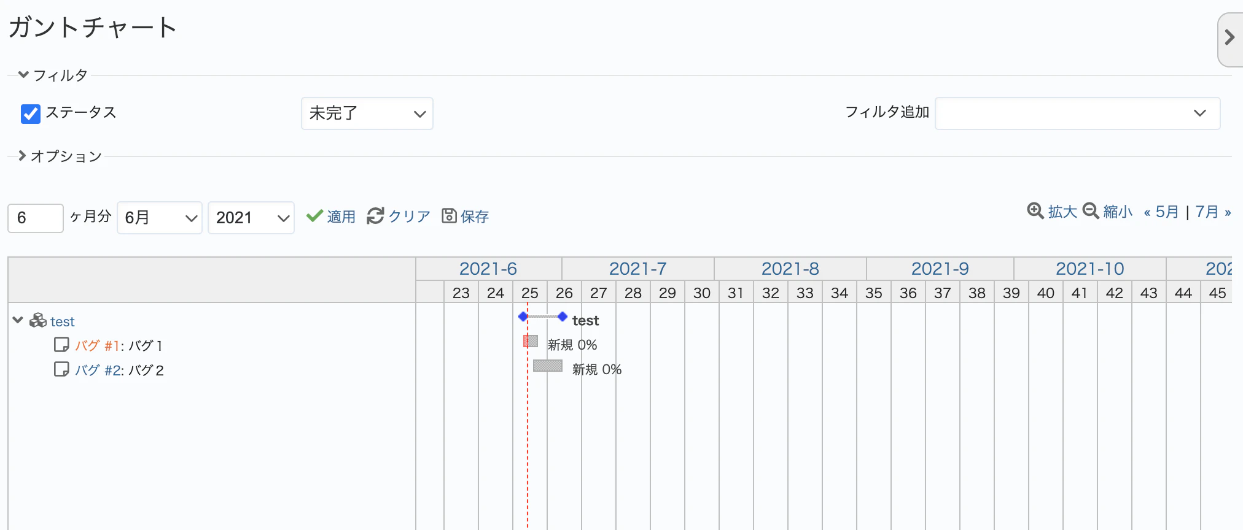This screenshot has height=530, width=1243.
Task: Click week number 25 header
Action: (530, 293)
